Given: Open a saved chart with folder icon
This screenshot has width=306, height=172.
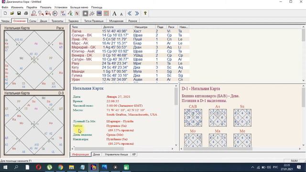Looking at the screenshot, I should (12, 13).
